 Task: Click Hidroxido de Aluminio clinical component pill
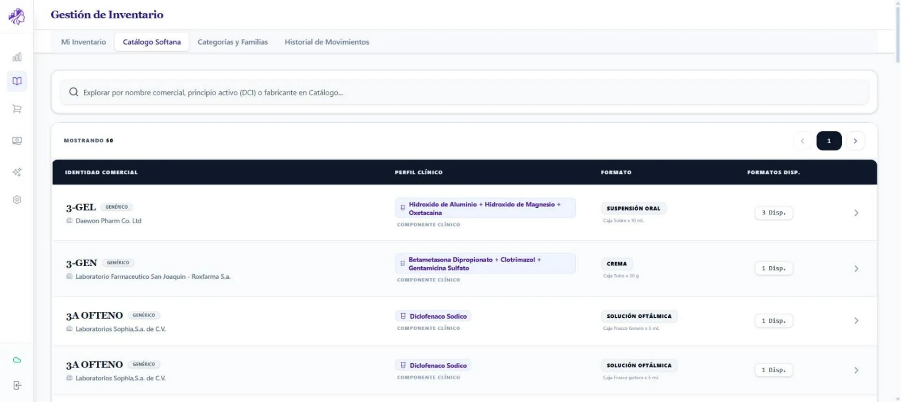point(485,208)
